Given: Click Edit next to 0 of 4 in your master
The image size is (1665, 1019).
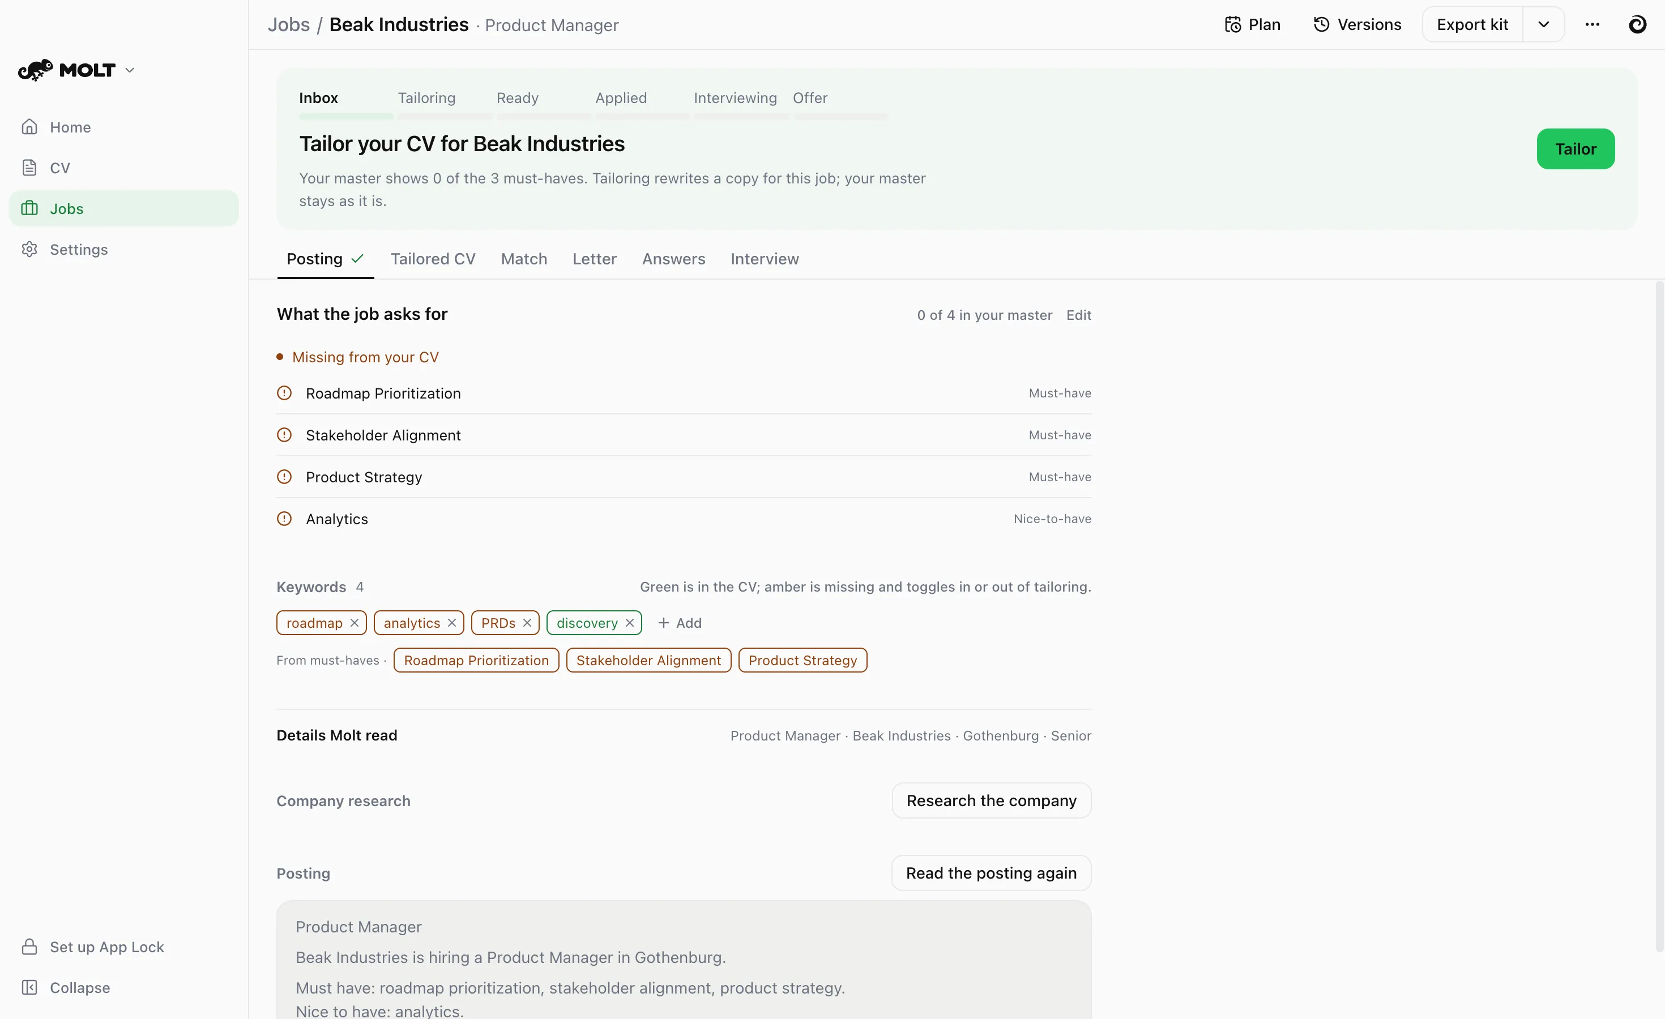Looking at the screenshot, I should [1078, 315].
